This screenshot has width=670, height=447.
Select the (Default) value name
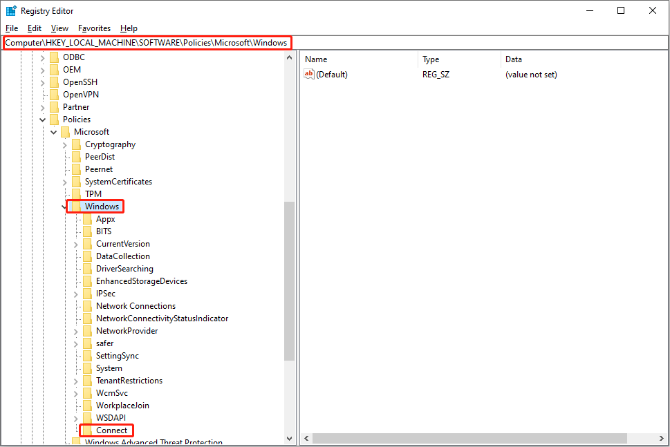(332, 75)
